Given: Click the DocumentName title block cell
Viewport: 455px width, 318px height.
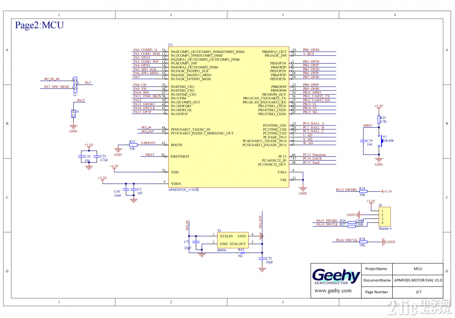Looking at the screenshot, I should [377, 280].
